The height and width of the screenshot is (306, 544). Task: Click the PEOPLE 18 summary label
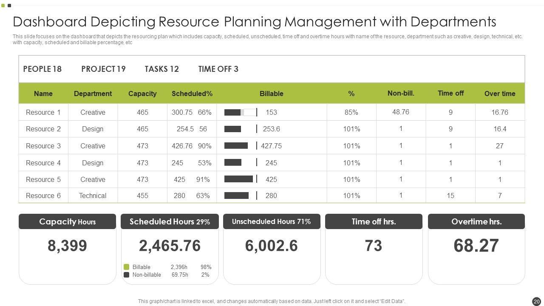pos(42,69)
